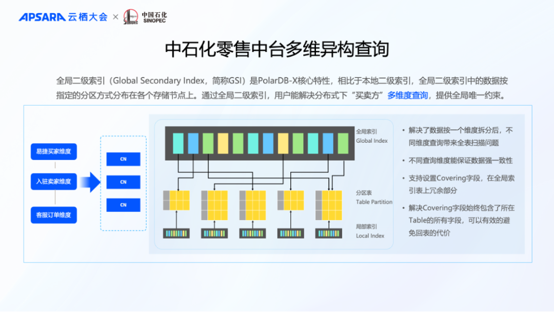Click the last local index strip
Image resolution: width=554 pixels, height=312 pixels.
329,233
